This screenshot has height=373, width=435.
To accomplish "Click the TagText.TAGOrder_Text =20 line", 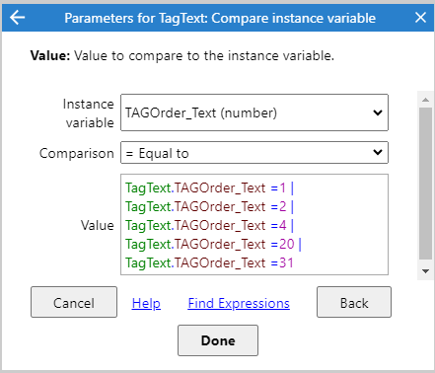I will 213,245.
